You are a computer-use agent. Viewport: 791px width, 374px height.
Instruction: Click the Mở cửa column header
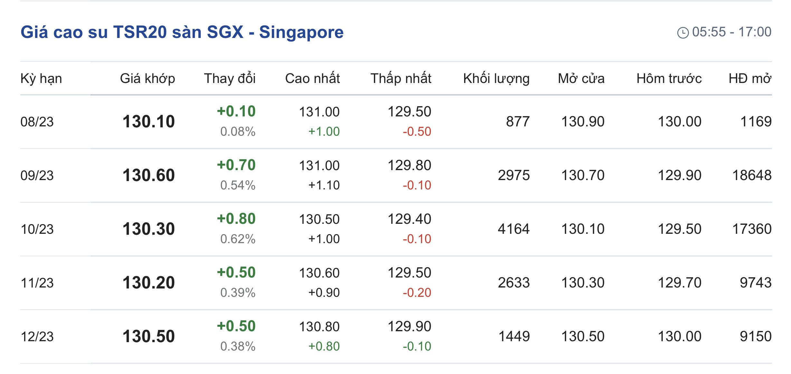pos(581,78)
